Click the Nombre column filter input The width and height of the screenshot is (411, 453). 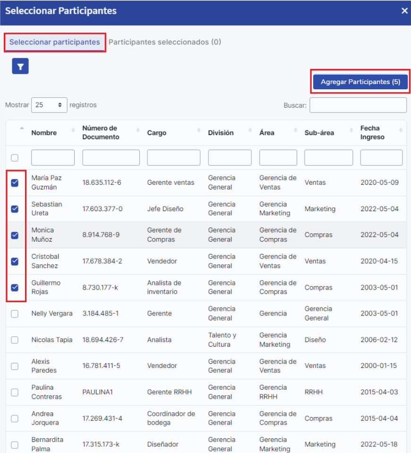tap(53, 158)
